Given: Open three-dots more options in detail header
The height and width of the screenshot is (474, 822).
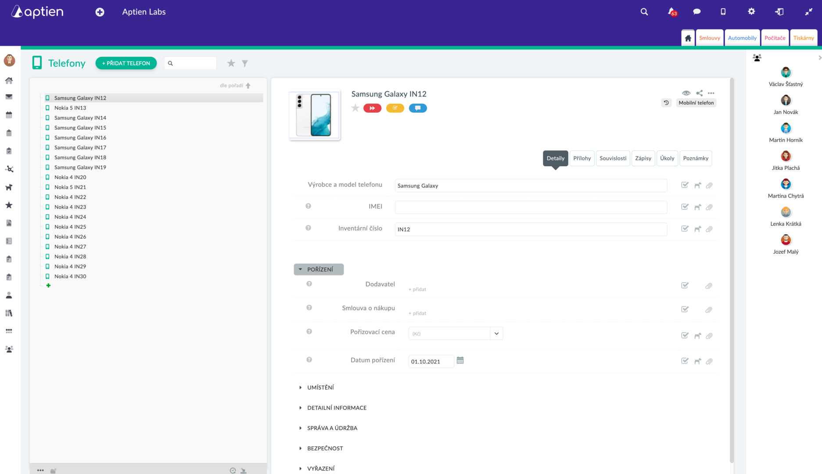Looking at the screenshot, I should click(x=711, y=93).
